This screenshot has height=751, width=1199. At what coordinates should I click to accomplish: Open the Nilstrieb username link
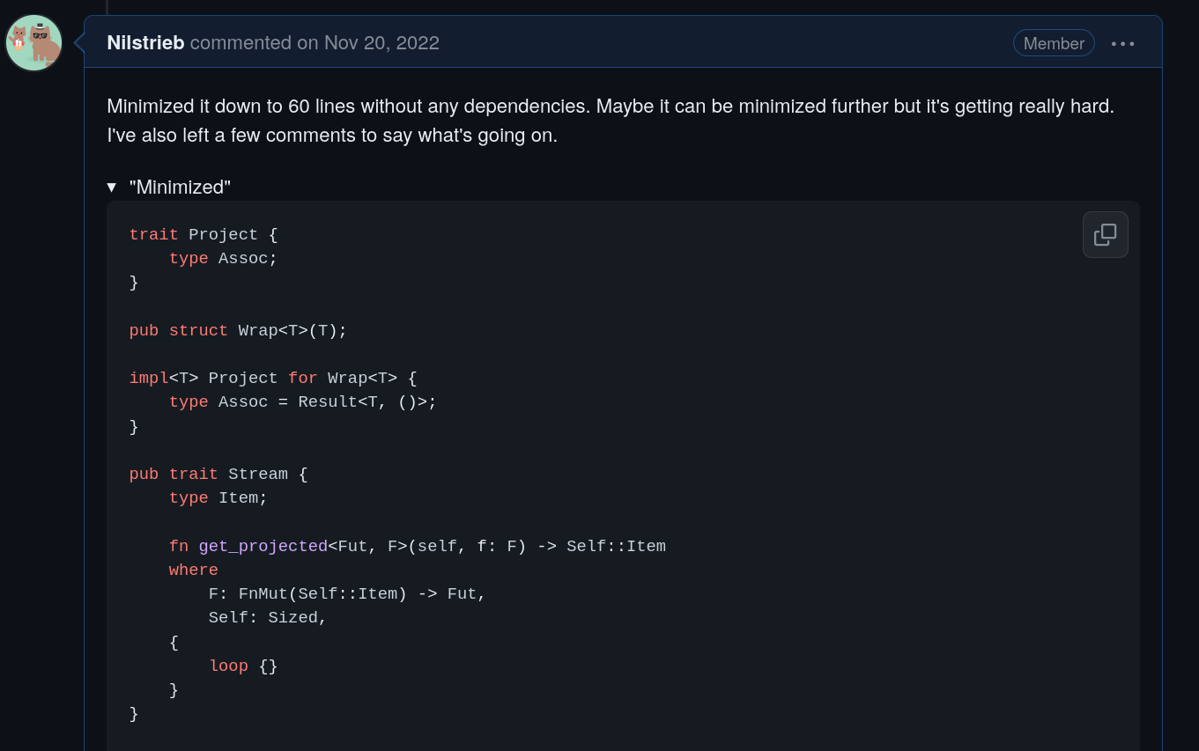pos(145,42)
